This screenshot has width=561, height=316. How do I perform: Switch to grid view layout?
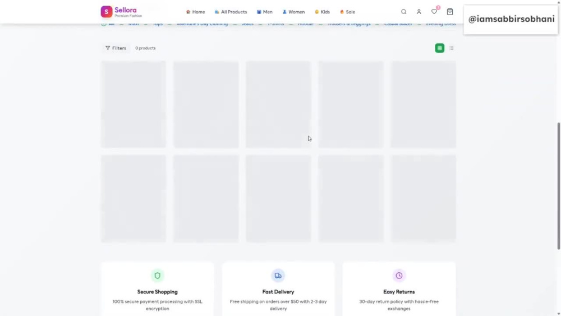pos(440,48)
